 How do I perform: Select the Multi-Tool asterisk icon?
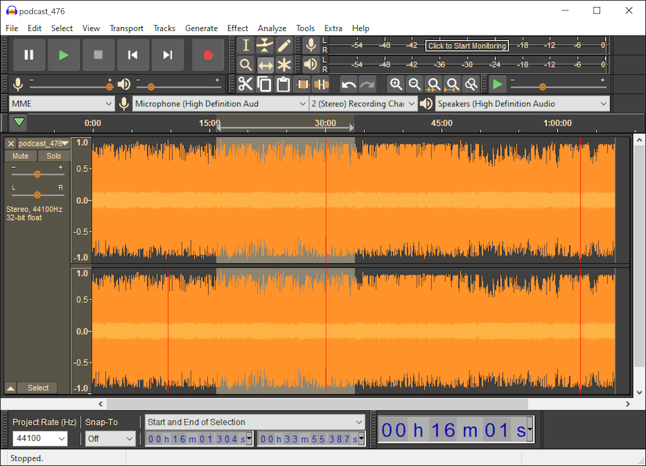point(284,65)
